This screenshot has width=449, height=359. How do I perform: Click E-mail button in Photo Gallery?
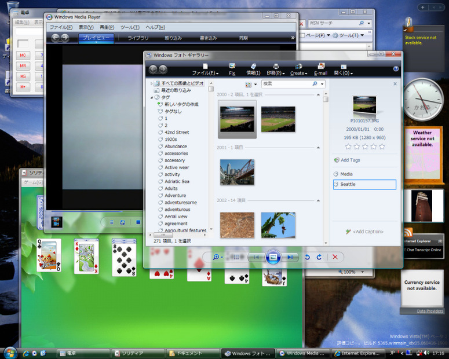(321, 69)
